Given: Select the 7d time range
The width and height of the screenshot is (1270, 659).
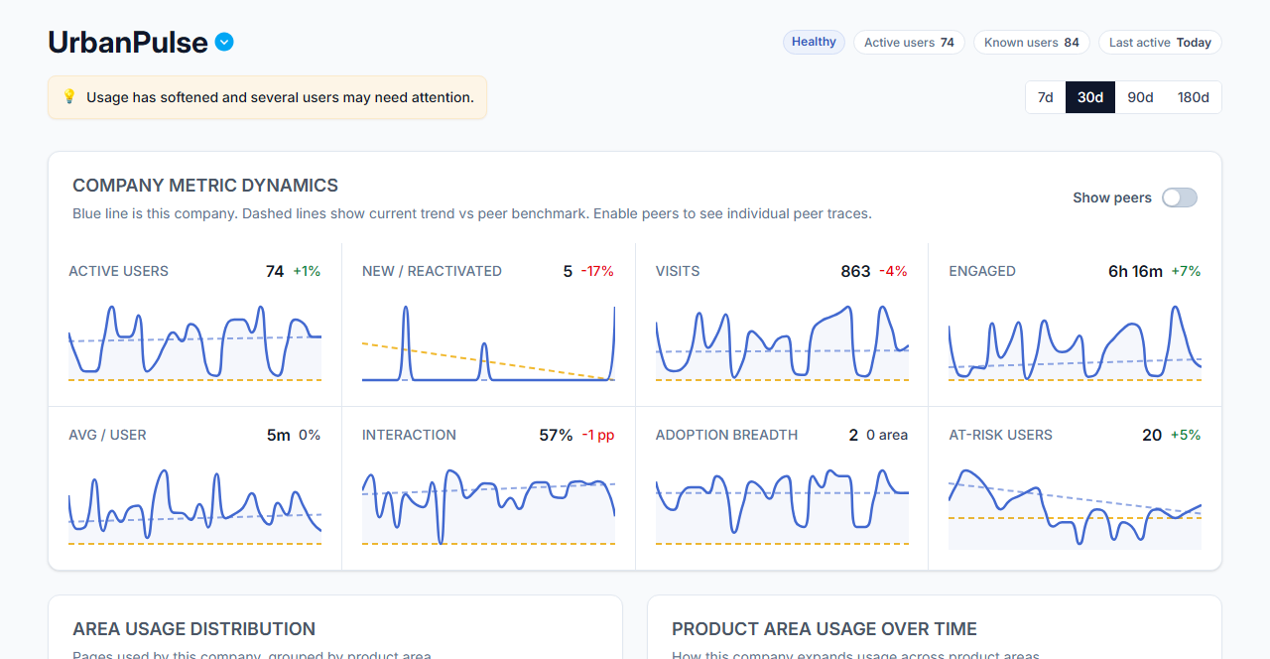Looking at the screenshot, I should coord(1045,97).
